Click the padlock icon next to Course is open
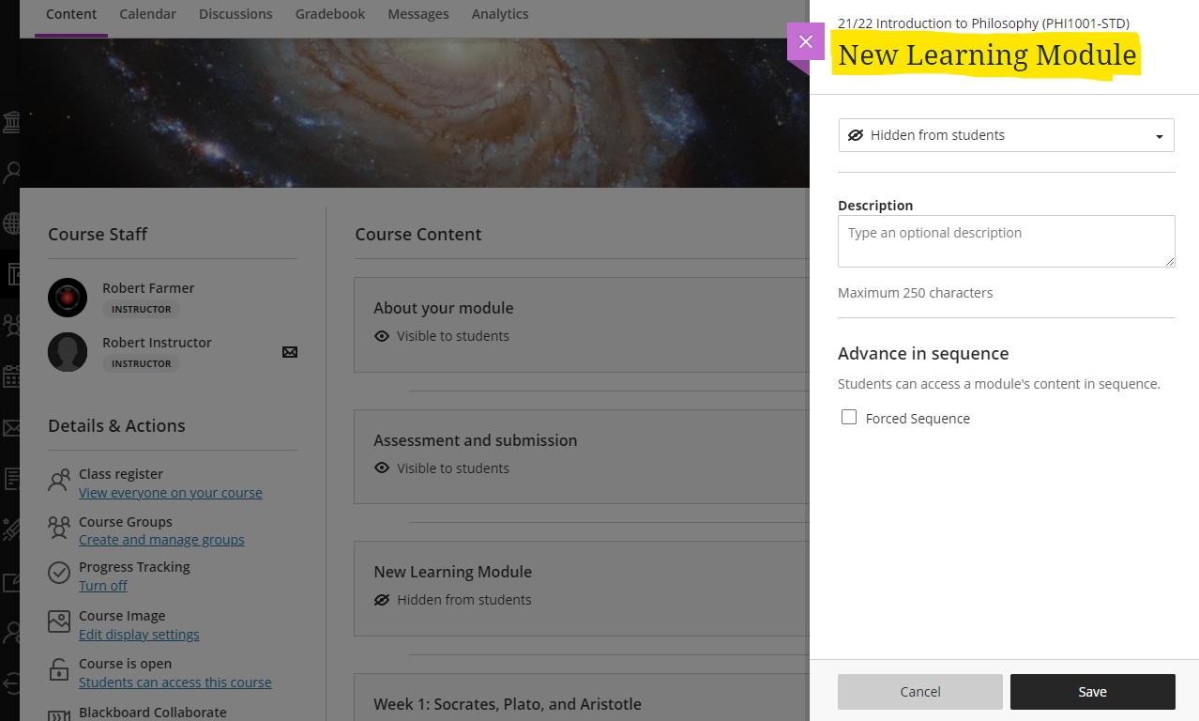This screenshot has width=1199, height=721. tap(58, 668)
